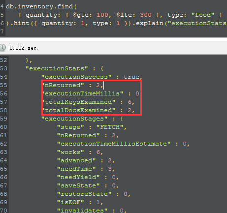Click the "nReturned" : 2 on line 55
This screenshot has height=213, width=227.
(73, 85)
